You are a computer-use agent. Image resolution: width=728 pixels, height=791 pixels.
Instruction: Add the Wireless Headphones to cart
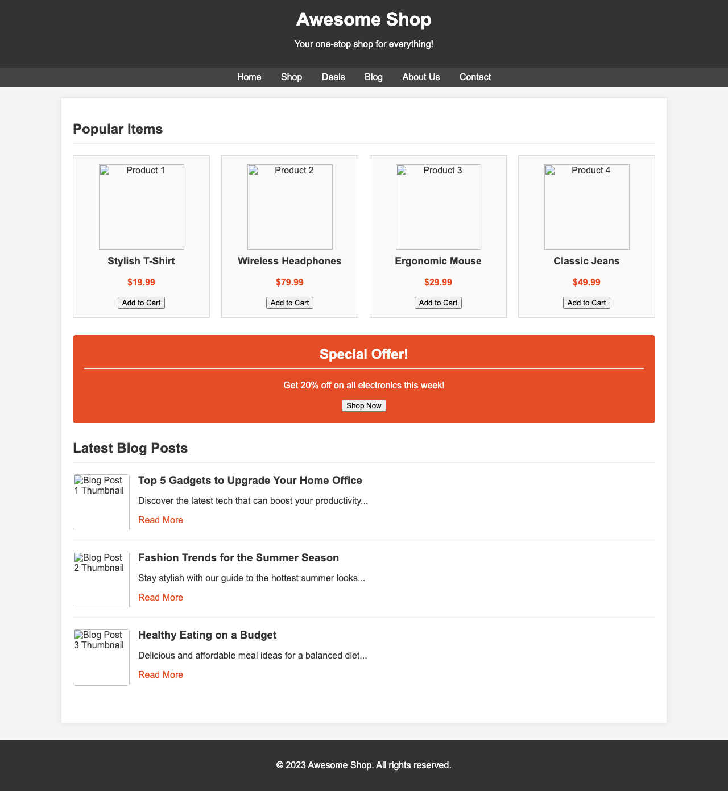[289, 303]
